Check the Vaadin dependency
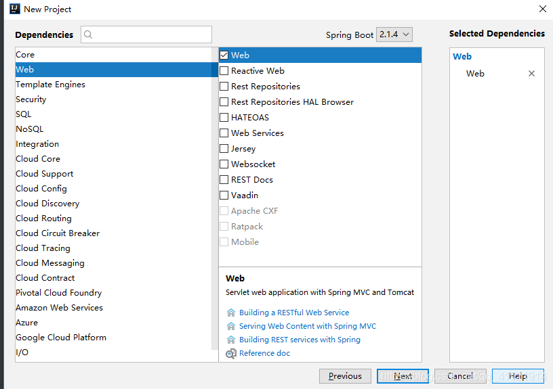The image size is (553, 389). (224, 195)
